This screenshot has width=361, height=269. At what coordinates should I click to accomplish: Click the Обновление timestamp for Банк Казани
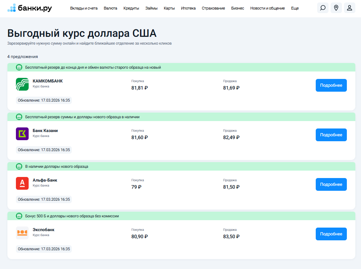pyautogui.click(x=44, y=149)
